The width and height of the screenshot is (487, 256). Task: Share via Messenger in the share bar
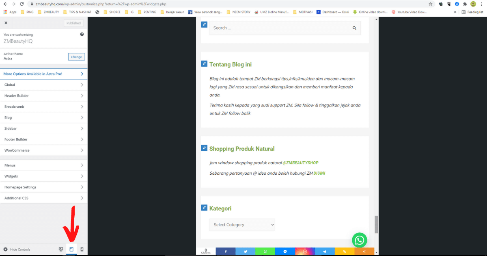pos(285,252)
